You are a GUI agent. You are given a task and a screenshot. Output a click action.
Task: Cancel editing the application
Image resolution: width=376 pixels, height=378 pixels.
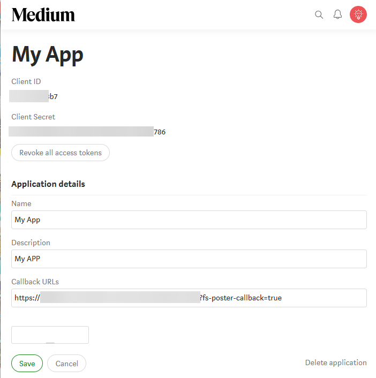click(66, 364)
